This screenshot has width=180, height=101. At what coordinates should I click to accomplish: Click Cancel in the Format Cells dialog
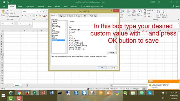pos(113,68)
